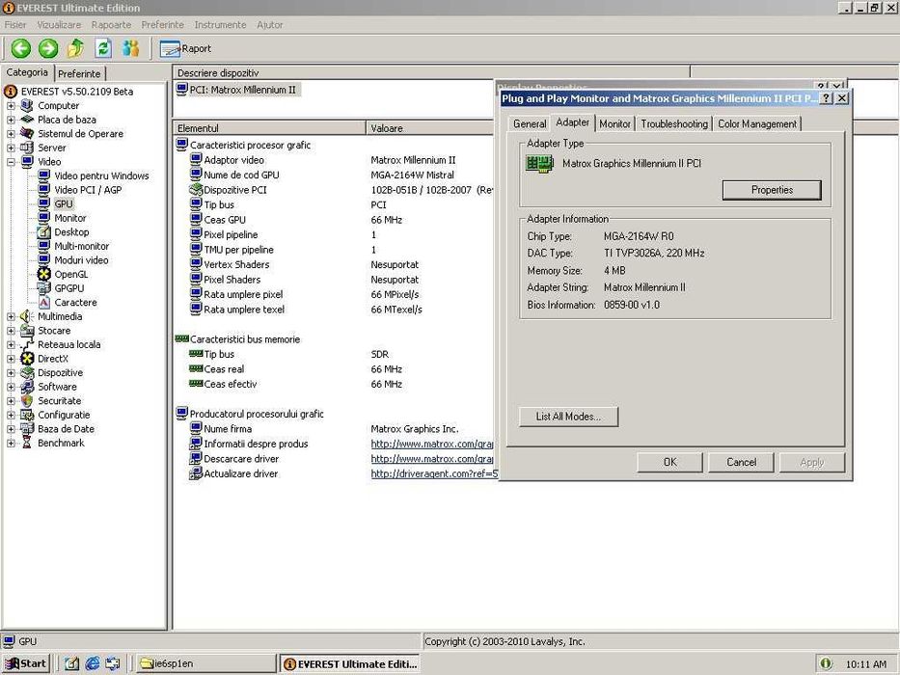Viewport: 900px width, 675px height.
Task: Expand the Server tree node
Action: tap(11, 148)
